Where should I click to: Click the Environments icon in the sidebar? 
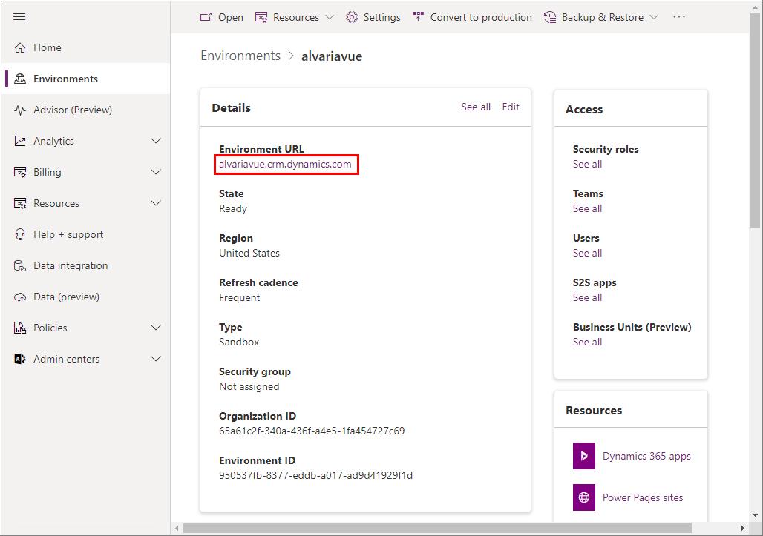click(21, 79)
